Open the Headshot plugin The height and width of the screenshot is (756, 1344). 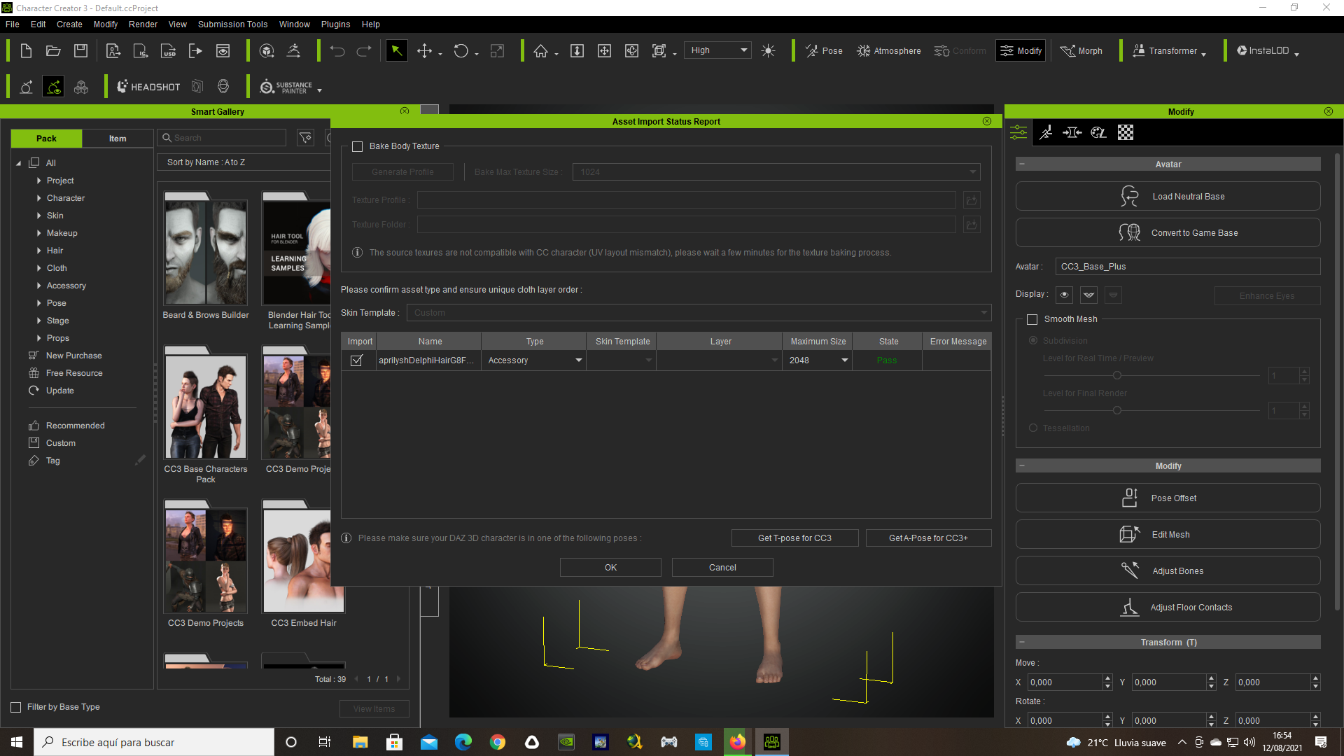coord(148,87)
